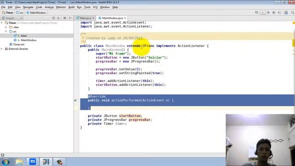Click the Make Project build icon
The height and width of the screenshot is (166, 295).
(x=257, y=12)
